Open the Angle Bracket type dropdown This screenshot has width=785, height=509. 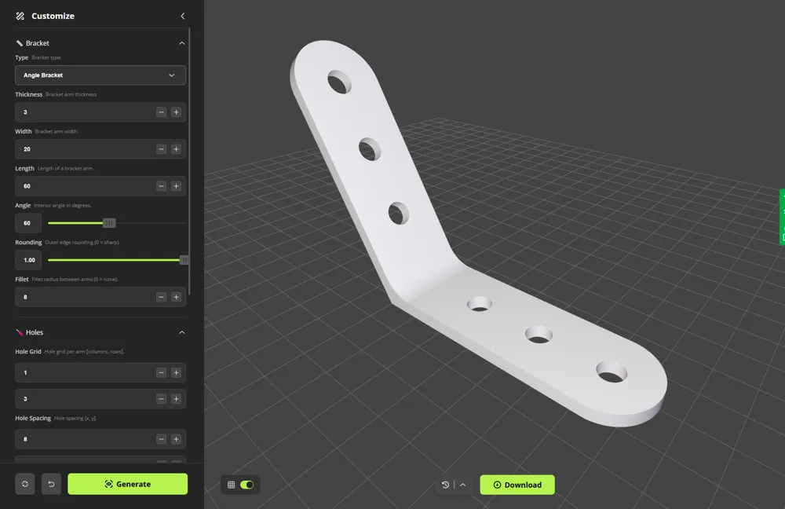coord(100,75)
